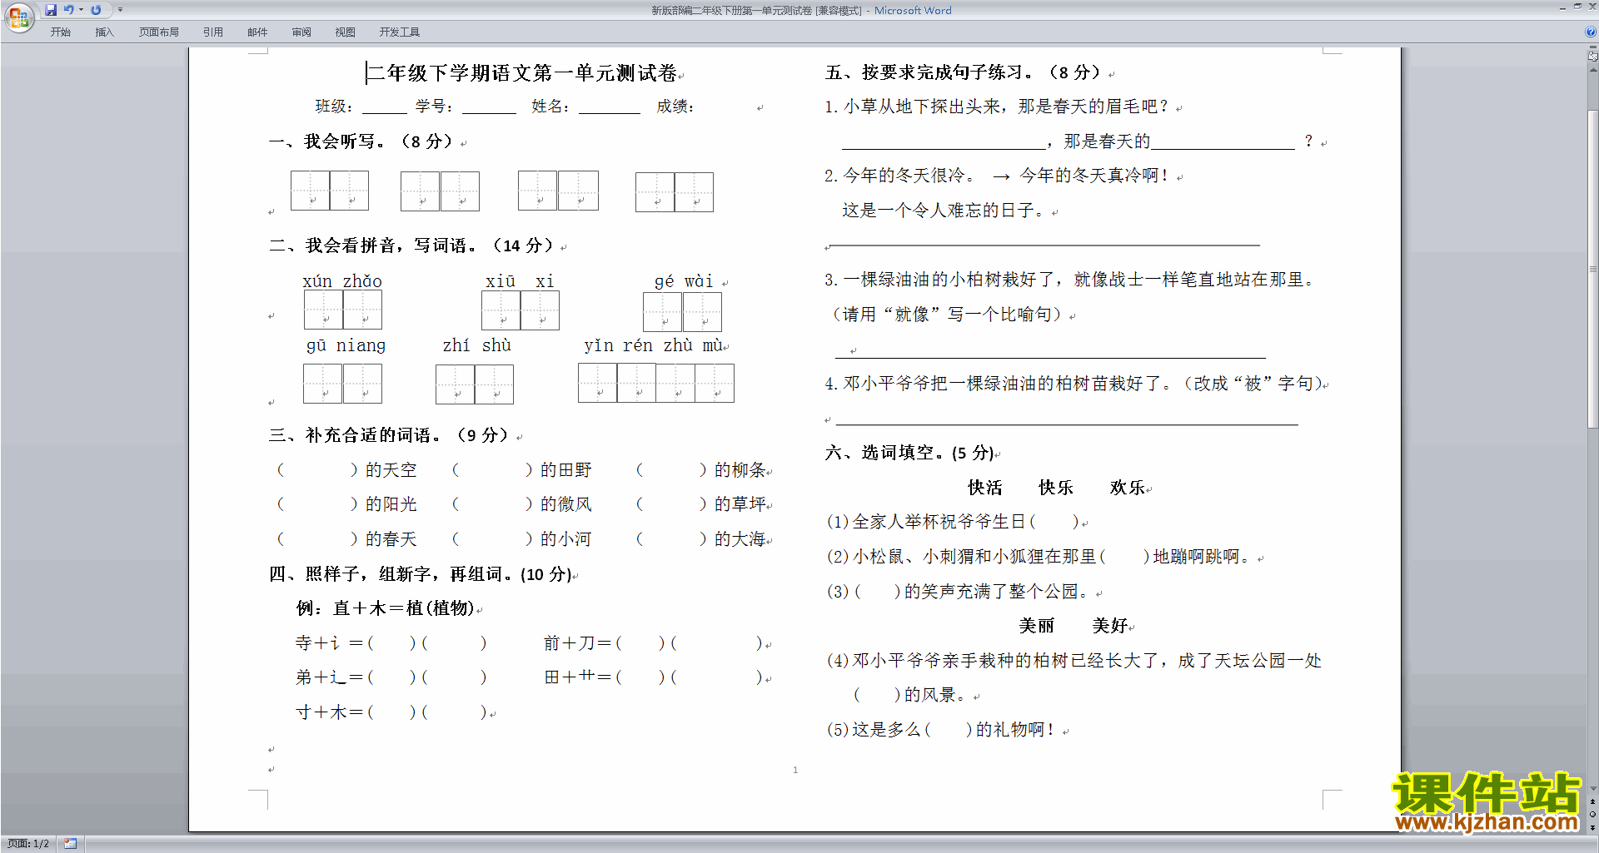Viewport: 1599px width, 853px height.
Task: Click the phrase 的田野
Action: click(x=565, y=470)
